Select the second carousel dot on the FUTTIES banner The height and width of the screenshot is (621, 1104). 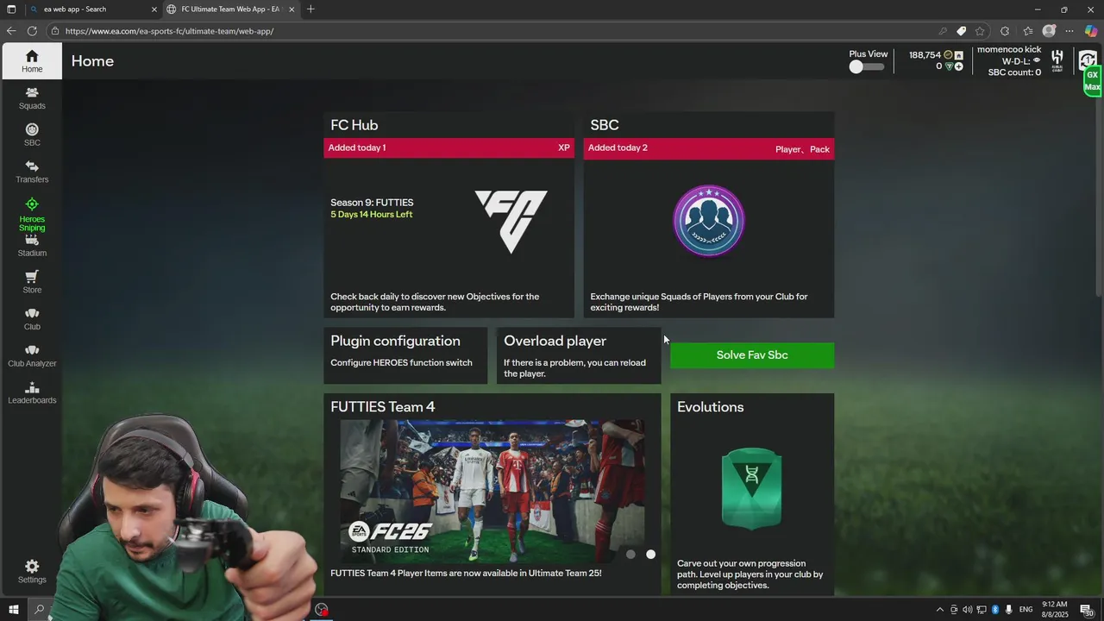[650, 555]
